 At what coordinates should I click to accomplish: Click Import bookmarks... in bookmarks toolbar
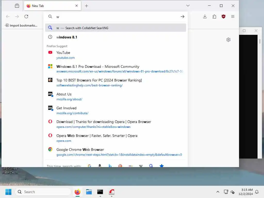(x=21, y=26)
